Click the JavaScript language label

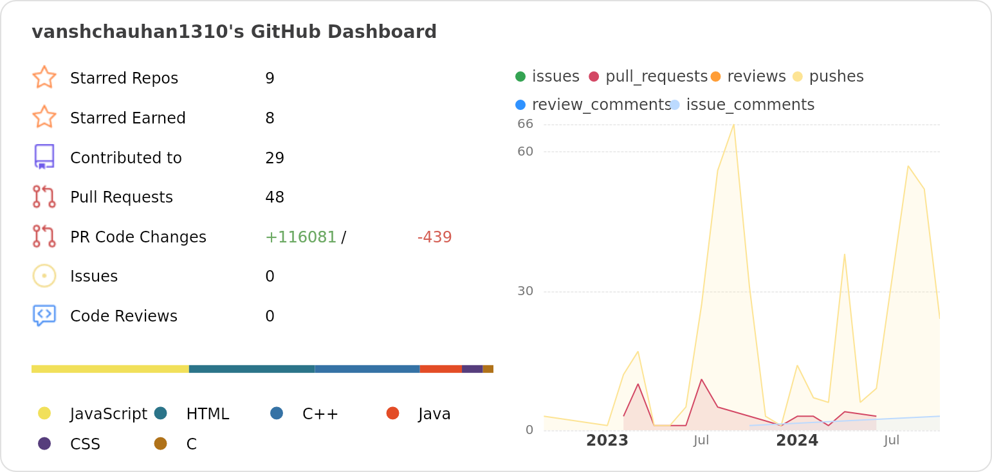[x=109, y=414]
